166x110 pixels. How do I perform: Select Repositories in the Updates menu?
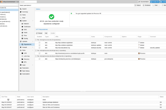point(27,44)
